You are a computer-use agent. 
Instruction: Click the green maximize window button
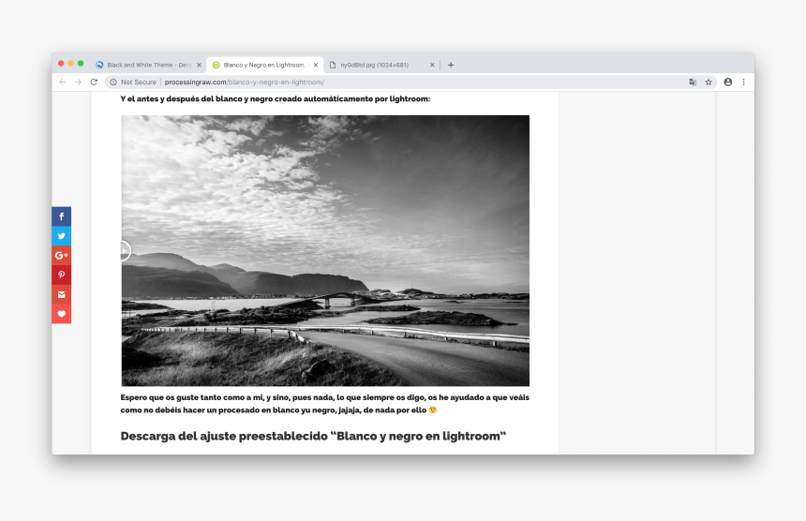(x=81, y=64)
